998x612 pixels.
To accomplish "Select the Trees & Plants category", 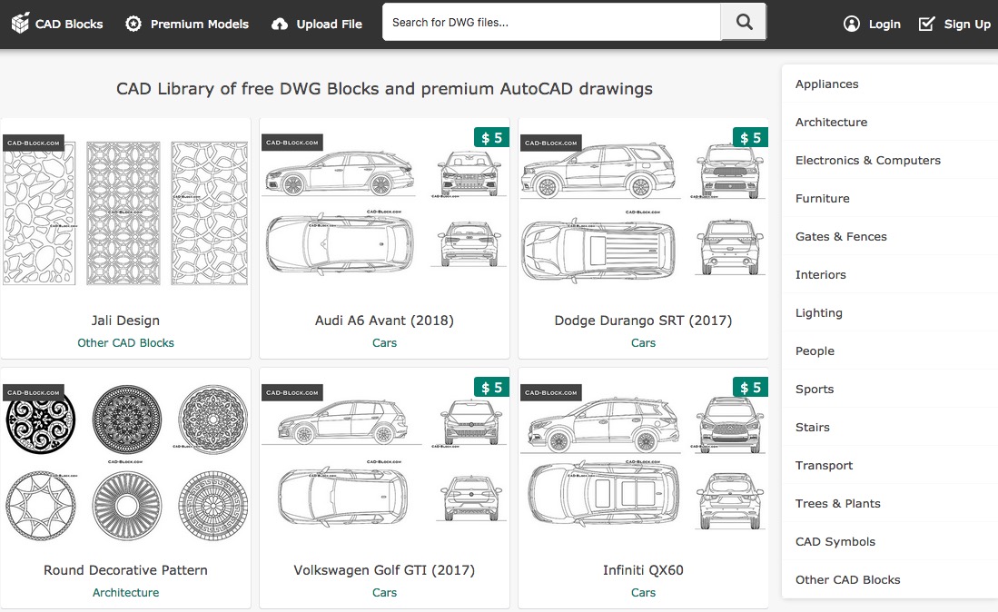I will pos(890,504).
